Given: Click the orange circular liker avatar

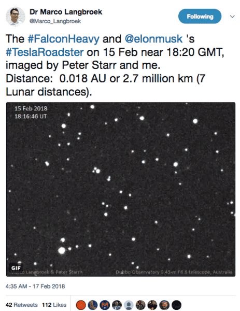Looking at the screenshot, I should (x=81, y=305).
